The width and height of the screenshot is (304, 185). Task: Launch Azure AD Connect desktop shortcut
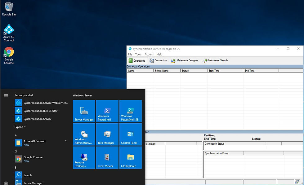pos(9,33)
